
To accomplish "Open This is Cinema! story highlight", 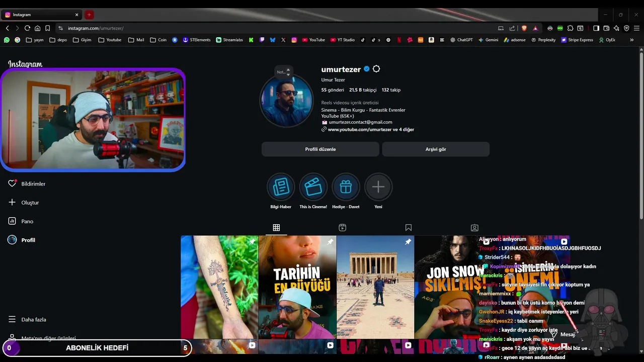I will click(x=313, y=187).
